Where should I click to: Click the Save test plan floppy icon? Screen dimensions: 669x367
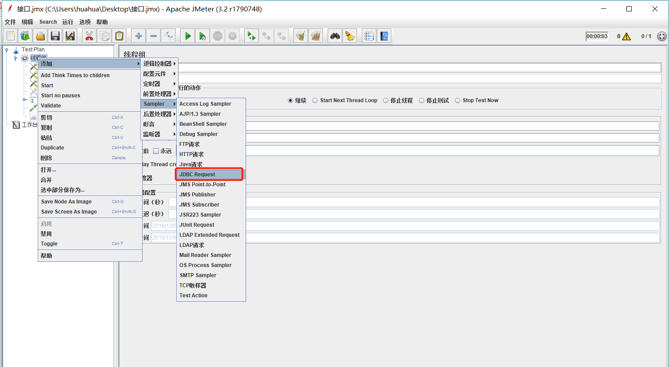click(55, 36)
